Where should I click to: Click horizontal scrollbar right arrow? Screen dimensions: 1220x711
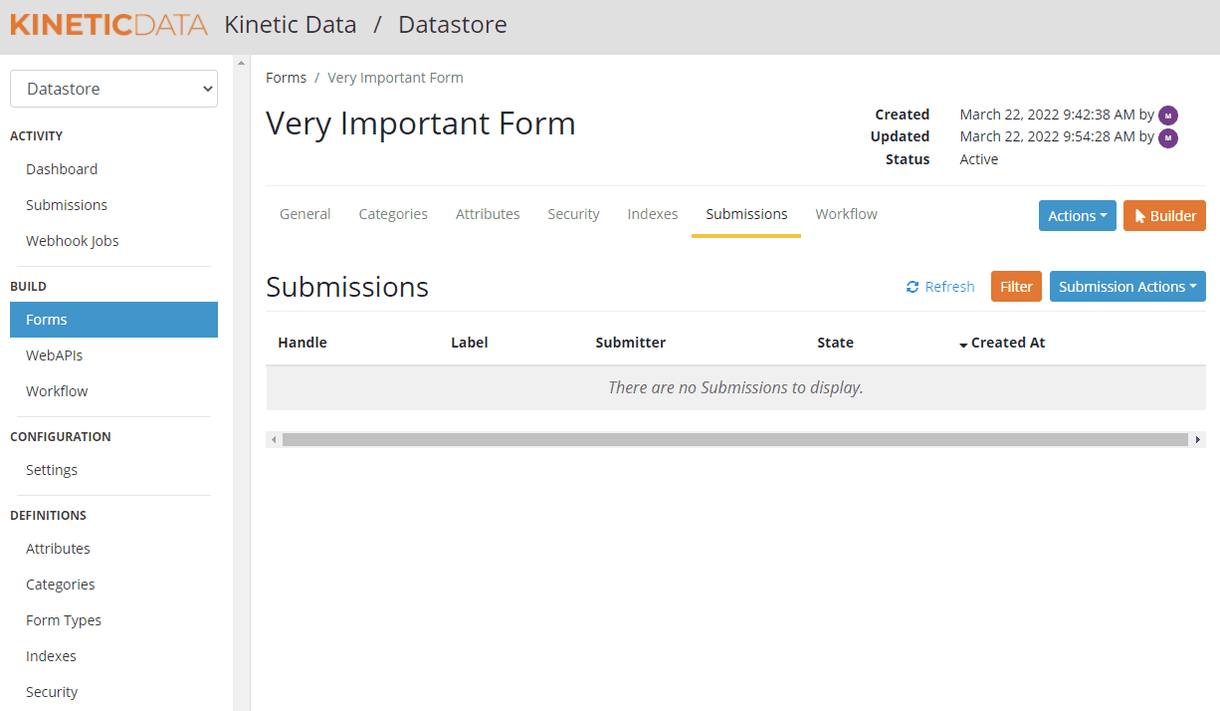click(x=1198, y=439)
